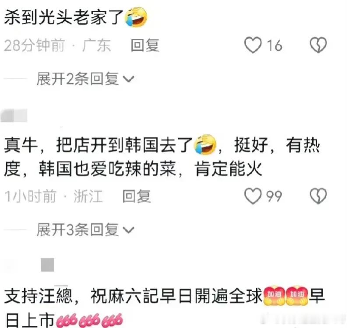Viewport: 349px width, 328px height.
Task: Tap the second 加油 heart sticker
Action: tap(297, 296)
